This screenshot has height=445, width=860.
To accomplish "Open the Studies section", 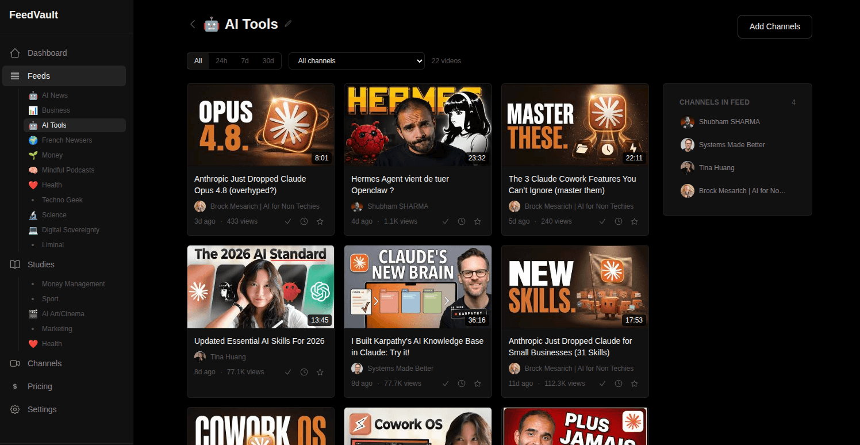I will 64,264.
